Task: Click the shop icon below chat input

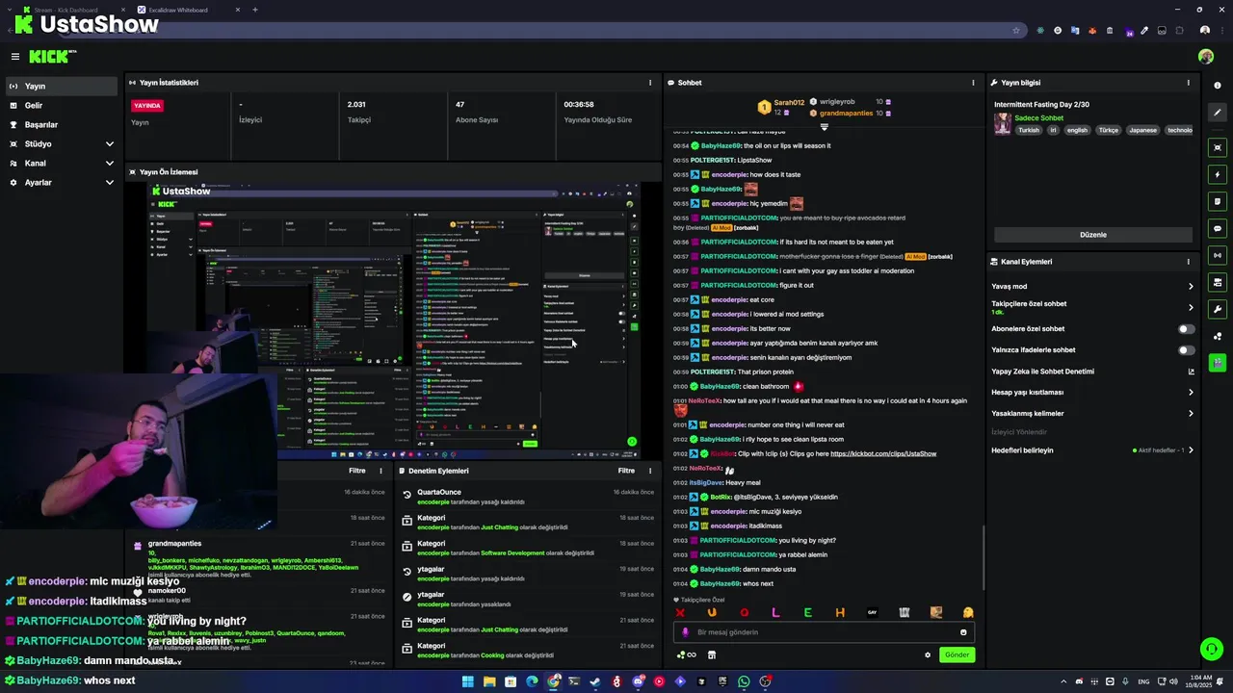Action: click(x=712, y=654)
